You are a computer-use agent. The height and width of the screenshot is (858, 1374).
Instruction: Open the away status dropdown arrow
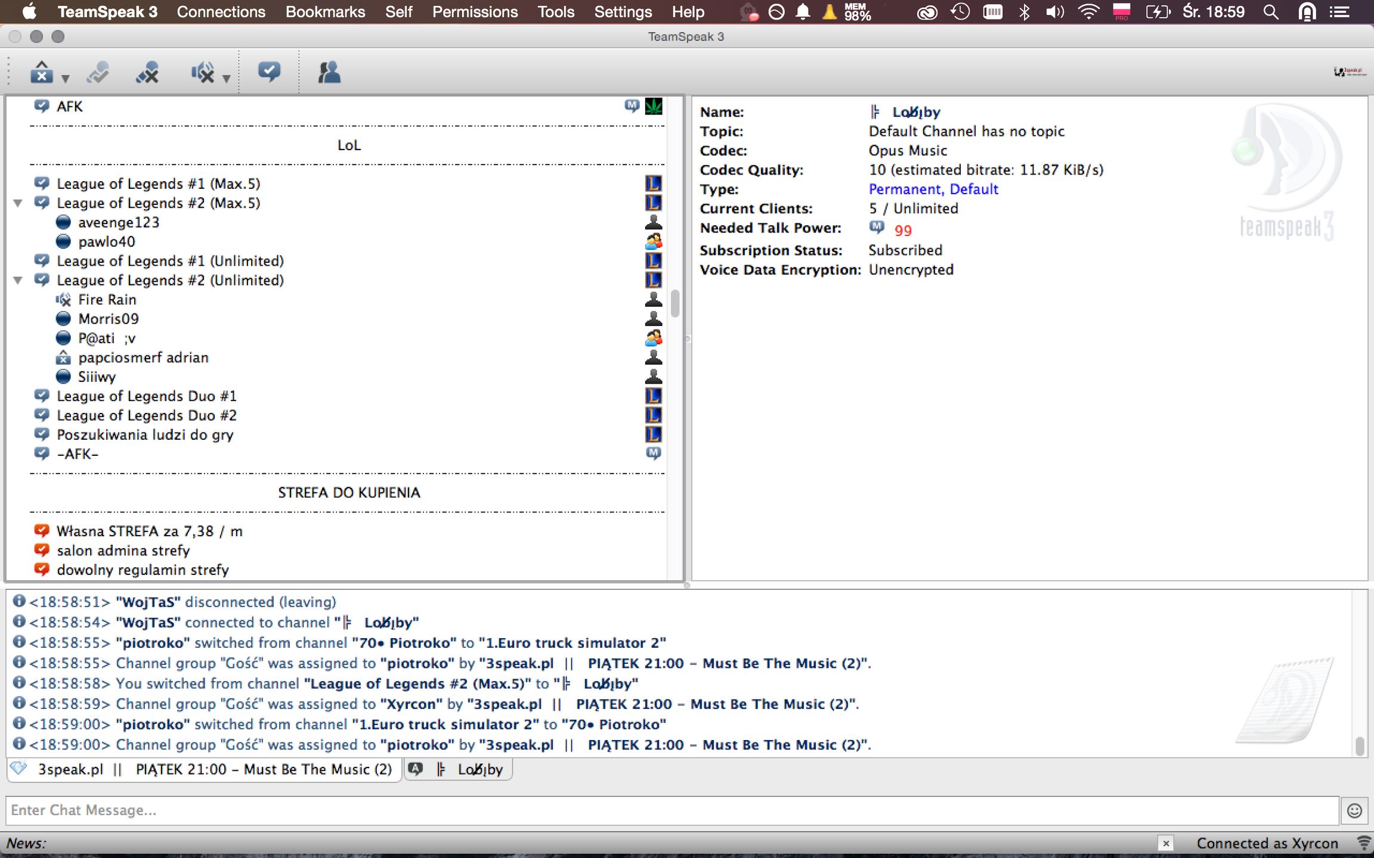(65, 79)
